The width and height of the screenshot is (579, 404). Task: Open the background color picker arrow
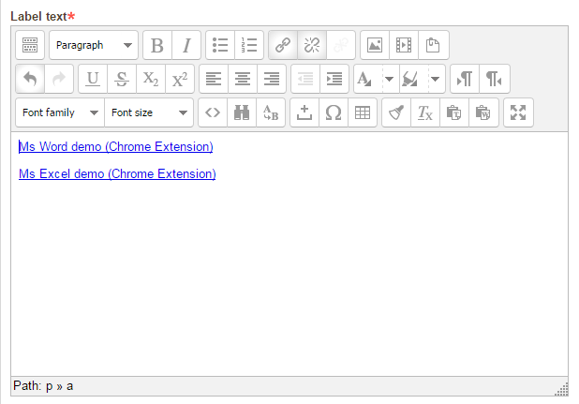click(x=436, y=79)
